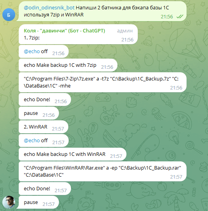This screenshot has height=211, width=208.
Task: Open the bot's profile photo avatar
Action: click(x=9, y=202)
